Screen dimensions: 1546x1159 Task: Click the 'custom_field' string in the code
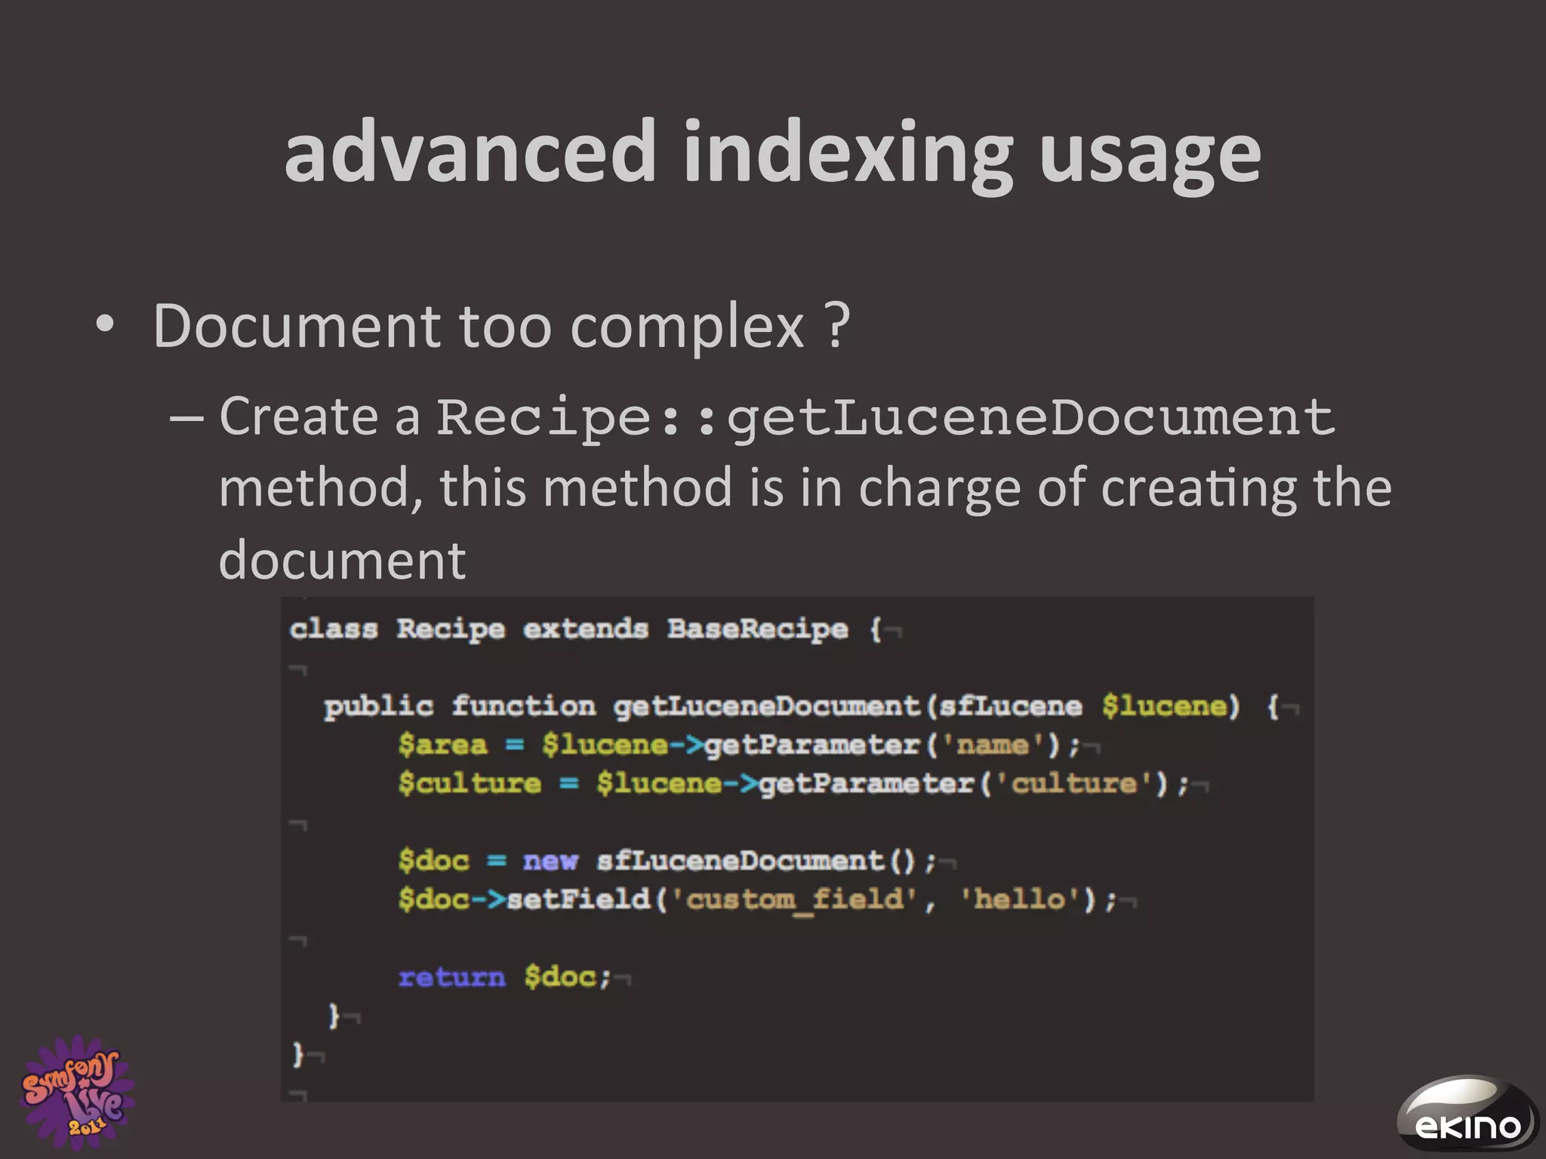tap(794, 900)
